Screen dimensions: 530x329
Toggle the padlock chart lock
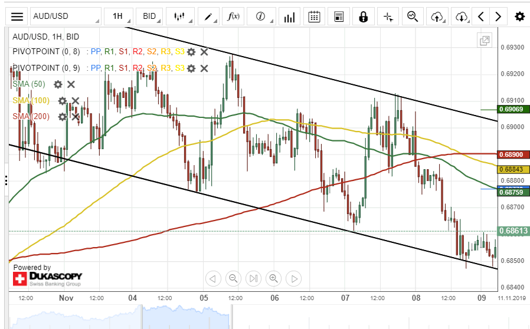(364, 16)
